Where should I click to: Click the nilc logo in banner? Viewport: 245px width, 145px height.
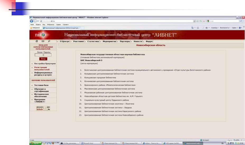pos(40,35)
